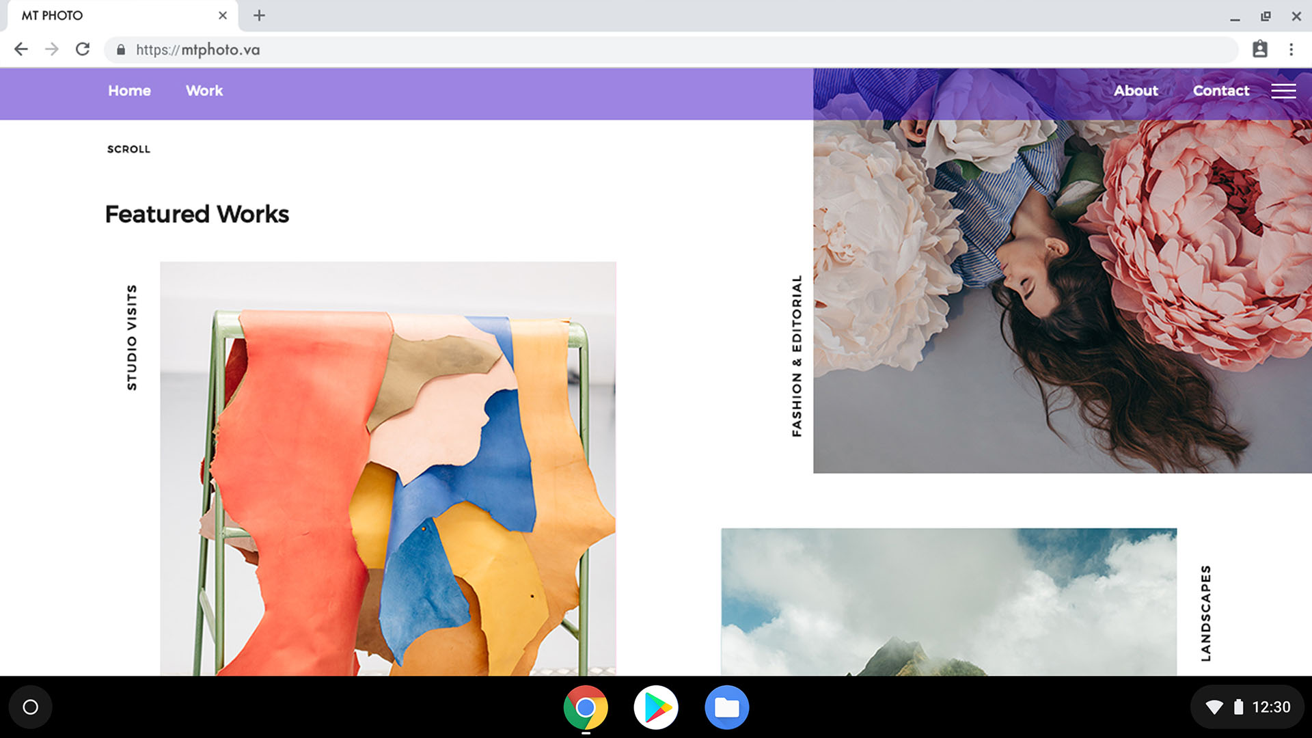Click the Featured Works heading
Image resolution: width=1312 pixels, height=738 pixels.
point(197,214)
